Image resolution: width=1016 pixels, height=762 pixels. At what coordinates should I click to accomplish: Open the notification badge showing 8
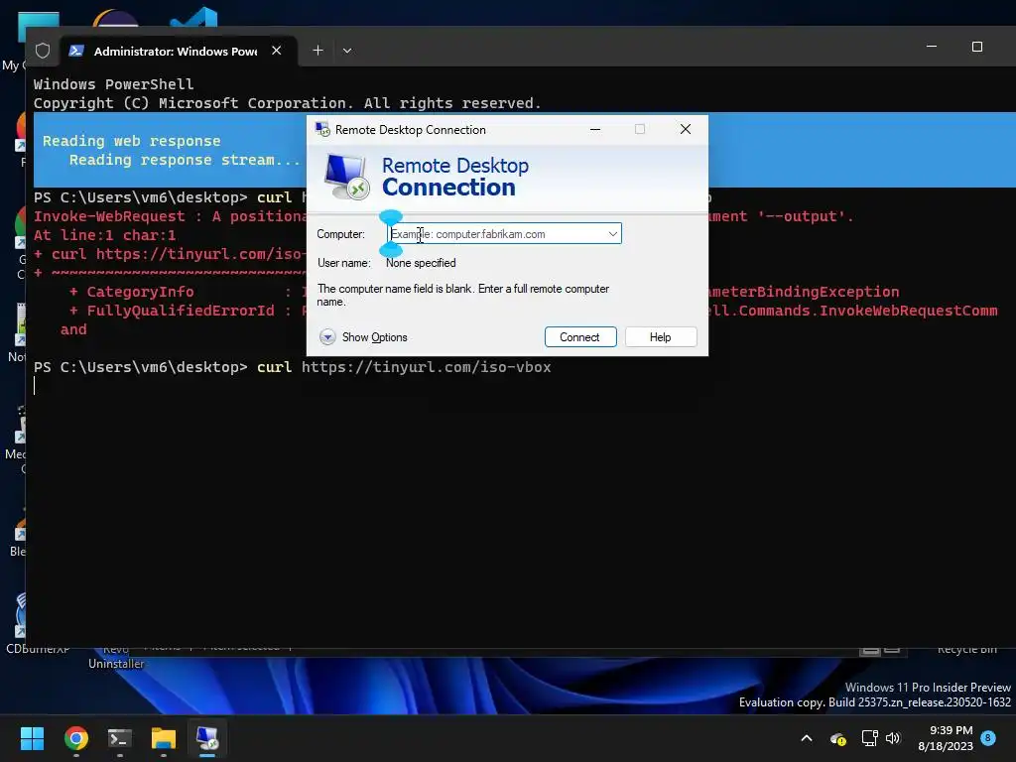pyautogui.click(x=988, y=737)
